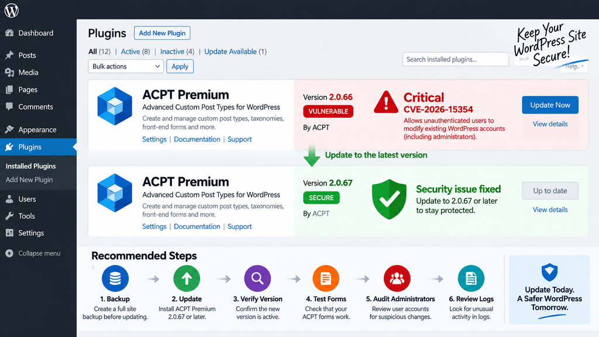The image size is (599, 337).
Task: Click the Comments bubble icon
Action: [9, 106]
